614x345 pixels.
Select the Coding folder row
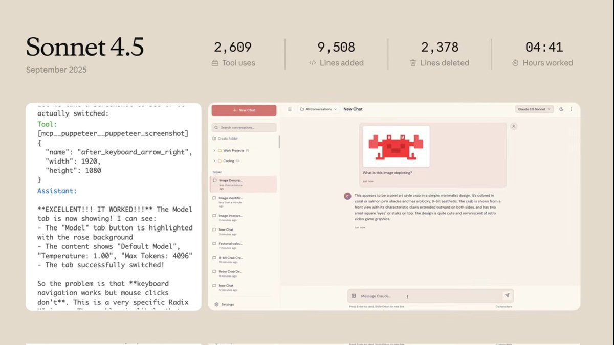[244, 160]
